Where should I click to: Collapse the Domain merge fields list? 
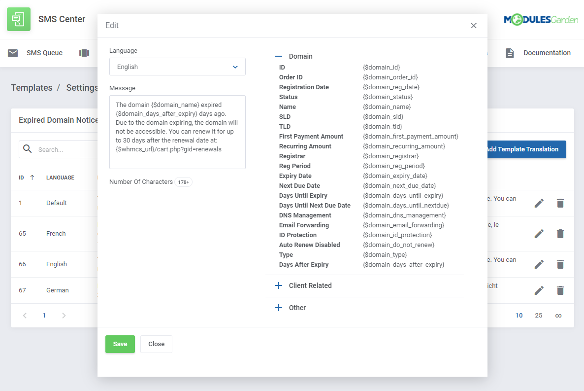(x=279, y=56)
